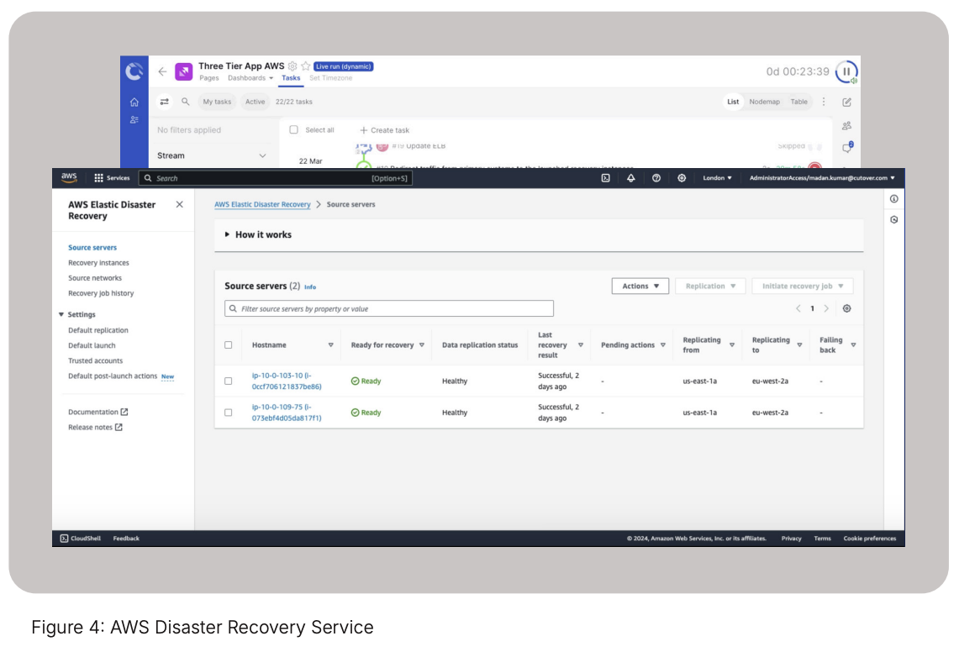Toggle the My tasks filter chip
The width and height of the screenshot is (975, 652).
point(217,102)
